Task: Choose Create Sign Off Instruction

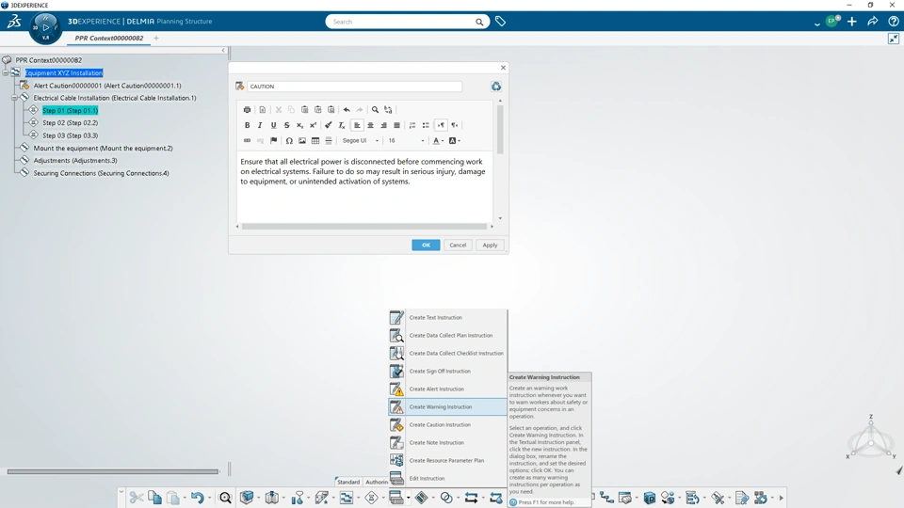Action: (x=448, y=371)
